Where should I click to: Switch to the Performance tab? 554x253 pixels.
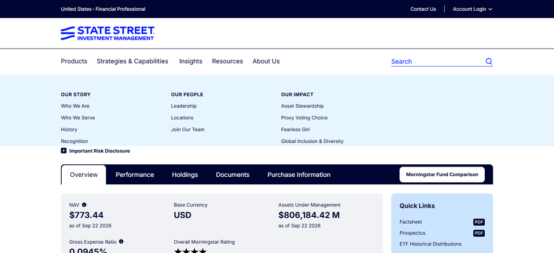point(135,175)
